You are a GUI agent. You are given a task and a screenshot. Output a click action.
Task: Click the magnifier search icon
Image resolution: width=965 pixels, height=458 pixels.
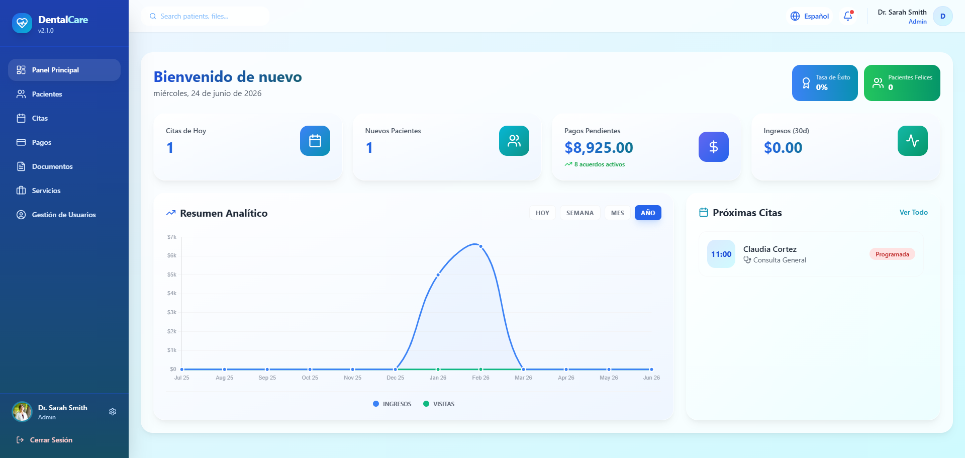tap(153, 16)
